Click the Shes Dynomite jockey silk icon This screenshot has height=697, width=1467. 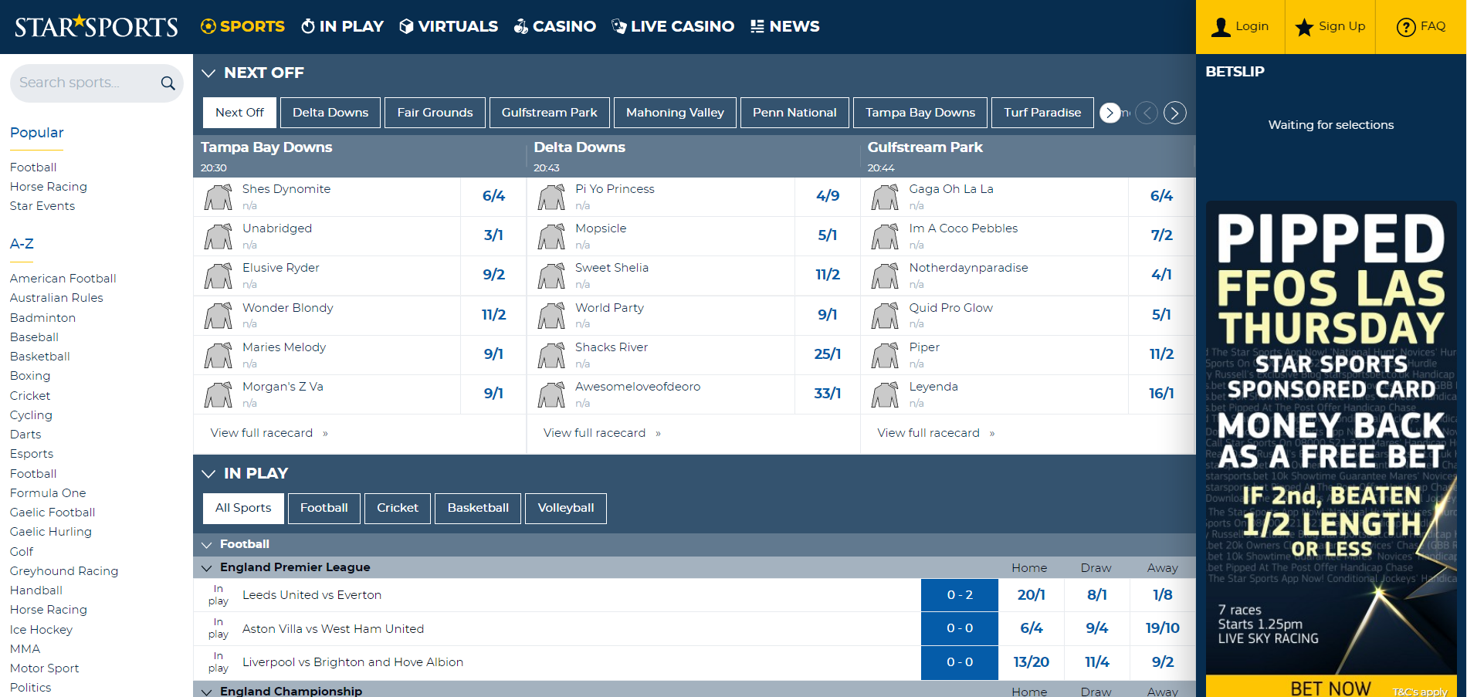click(x=219, y=197)
